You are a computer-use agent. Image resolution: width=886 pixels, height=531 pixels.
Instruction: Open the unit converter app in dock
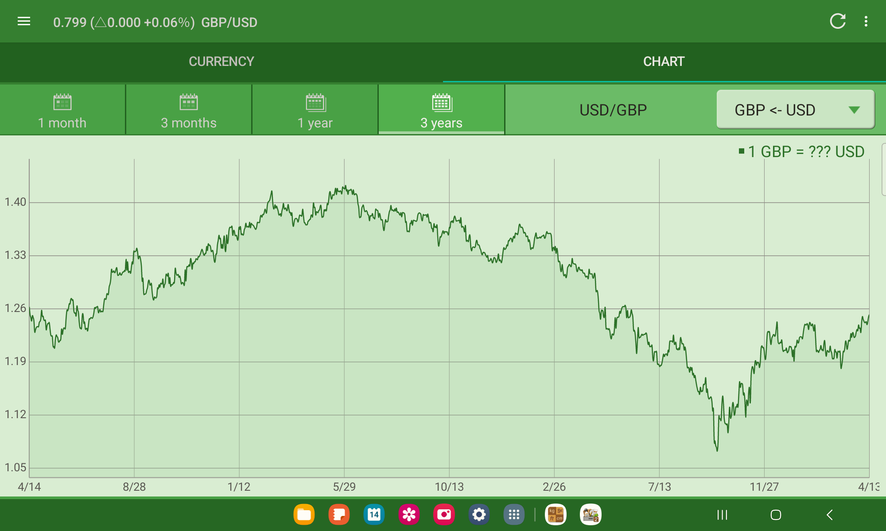[556, 515]
